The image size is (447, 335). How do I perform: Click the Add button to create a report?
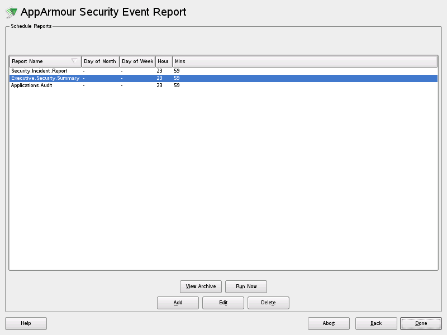(178, 303)
